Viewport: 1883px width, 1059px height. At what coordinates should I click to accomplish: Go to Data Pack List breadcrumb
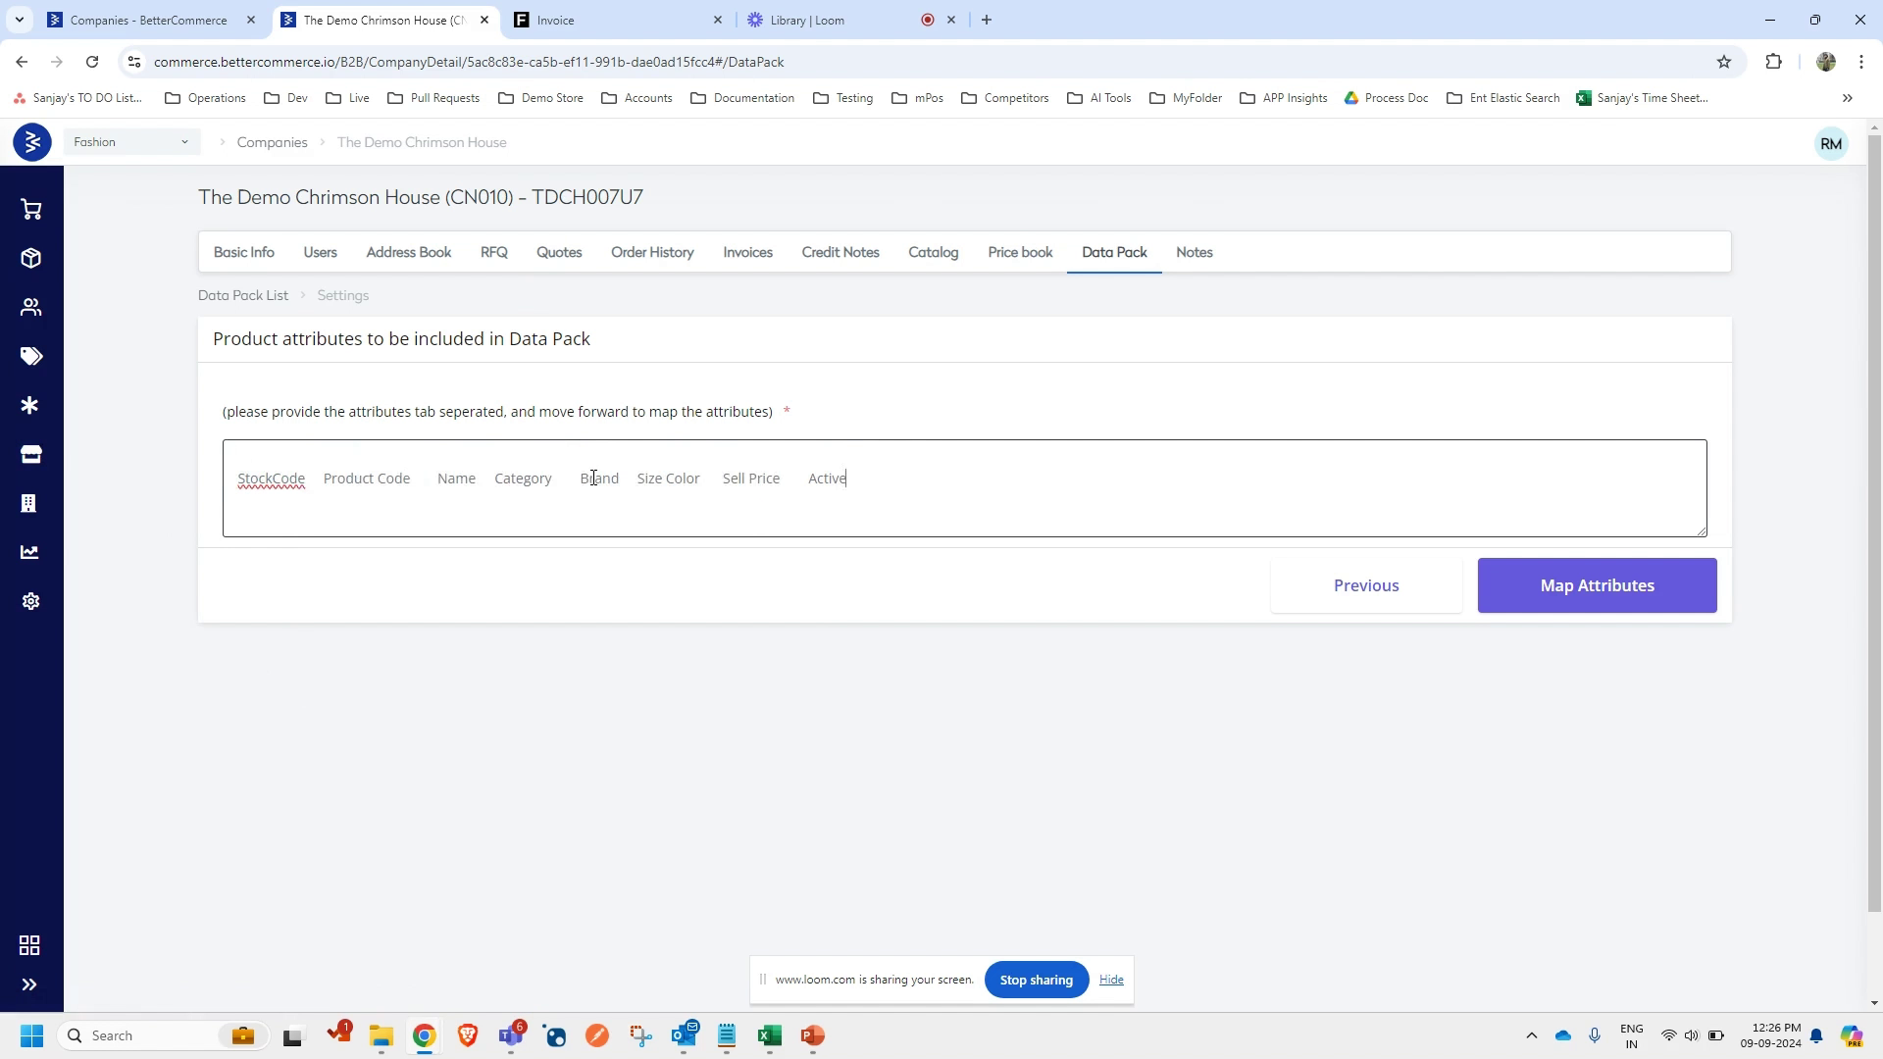point(243,295)
